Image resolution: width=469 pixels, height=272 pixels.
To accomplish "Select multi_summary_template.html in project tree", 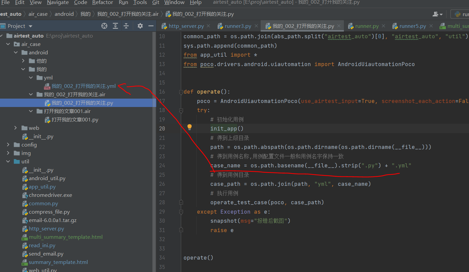I will [x=66, y=237].
